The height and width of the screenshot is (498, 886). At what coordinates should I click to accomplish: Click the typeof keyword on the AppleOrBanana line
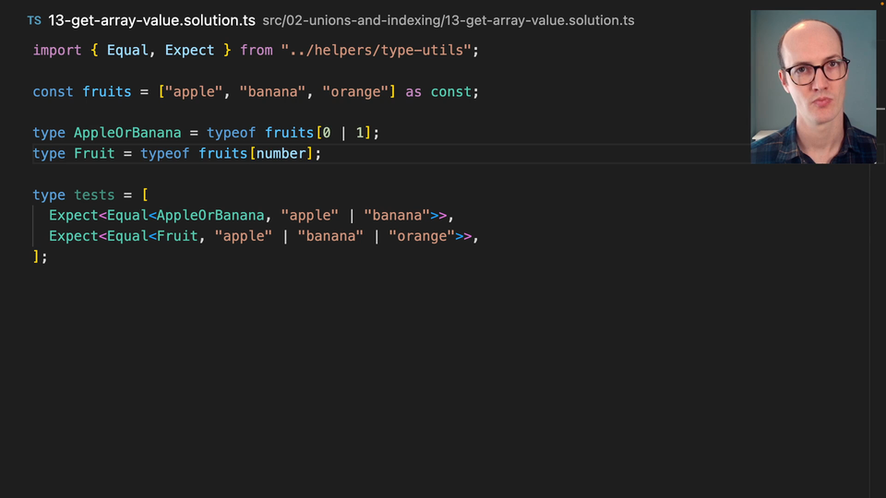coord(231,133)
